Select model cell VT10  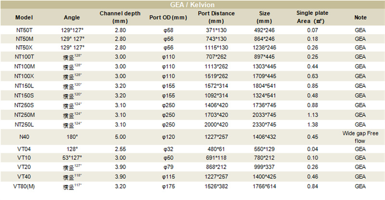point(24,158)
